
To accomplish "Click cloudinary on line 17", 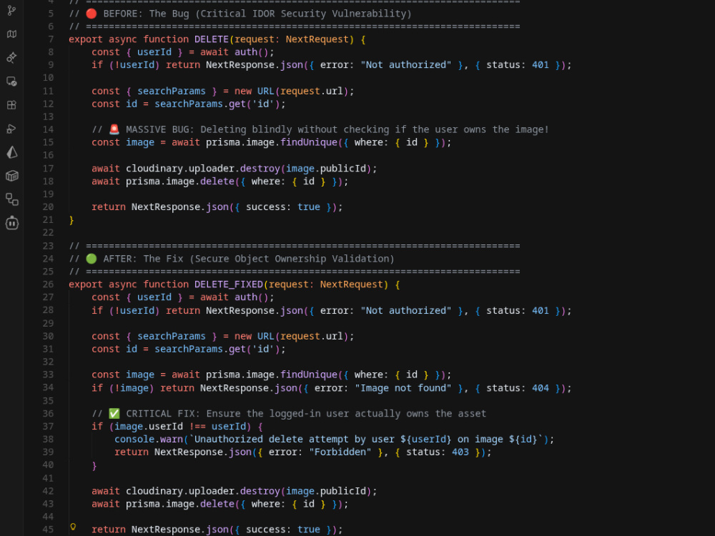I will [154, 169].
